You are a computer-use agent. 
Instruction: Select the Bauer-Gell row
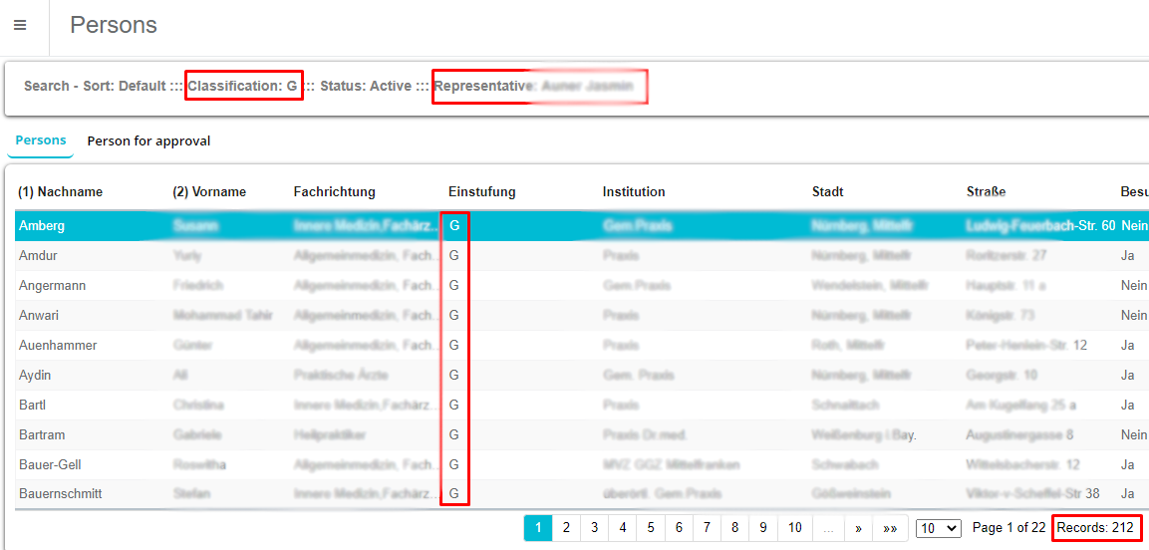[x=50, y=465]
